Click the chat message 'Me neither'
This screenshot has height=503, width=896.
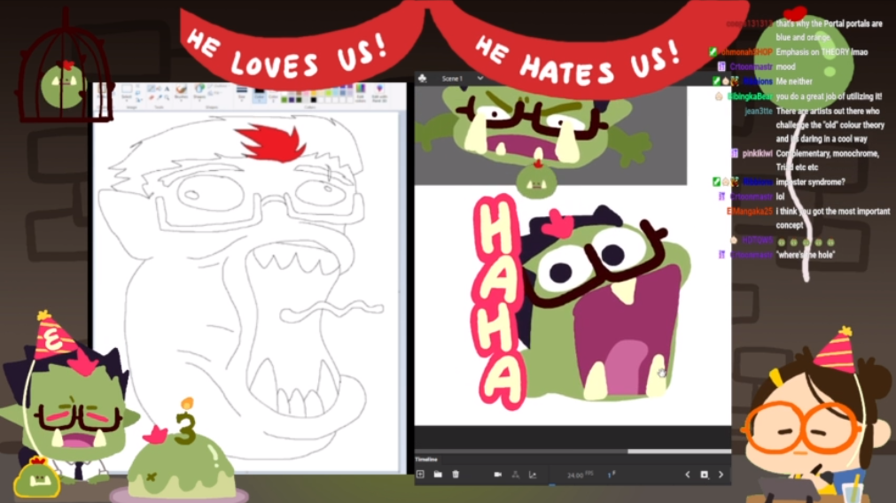pyautogui.click(x=794, y=81)
